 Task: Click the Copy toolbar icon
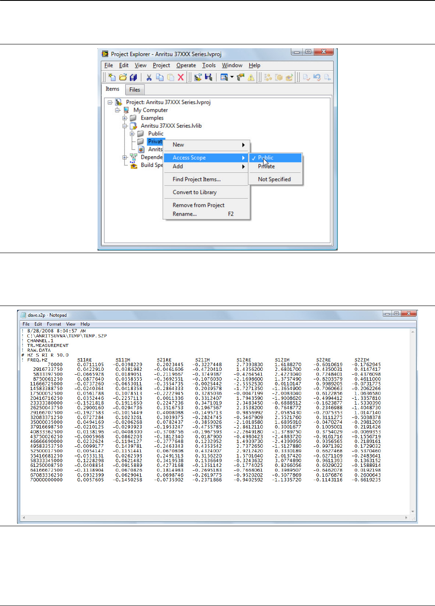pos(160,77)
